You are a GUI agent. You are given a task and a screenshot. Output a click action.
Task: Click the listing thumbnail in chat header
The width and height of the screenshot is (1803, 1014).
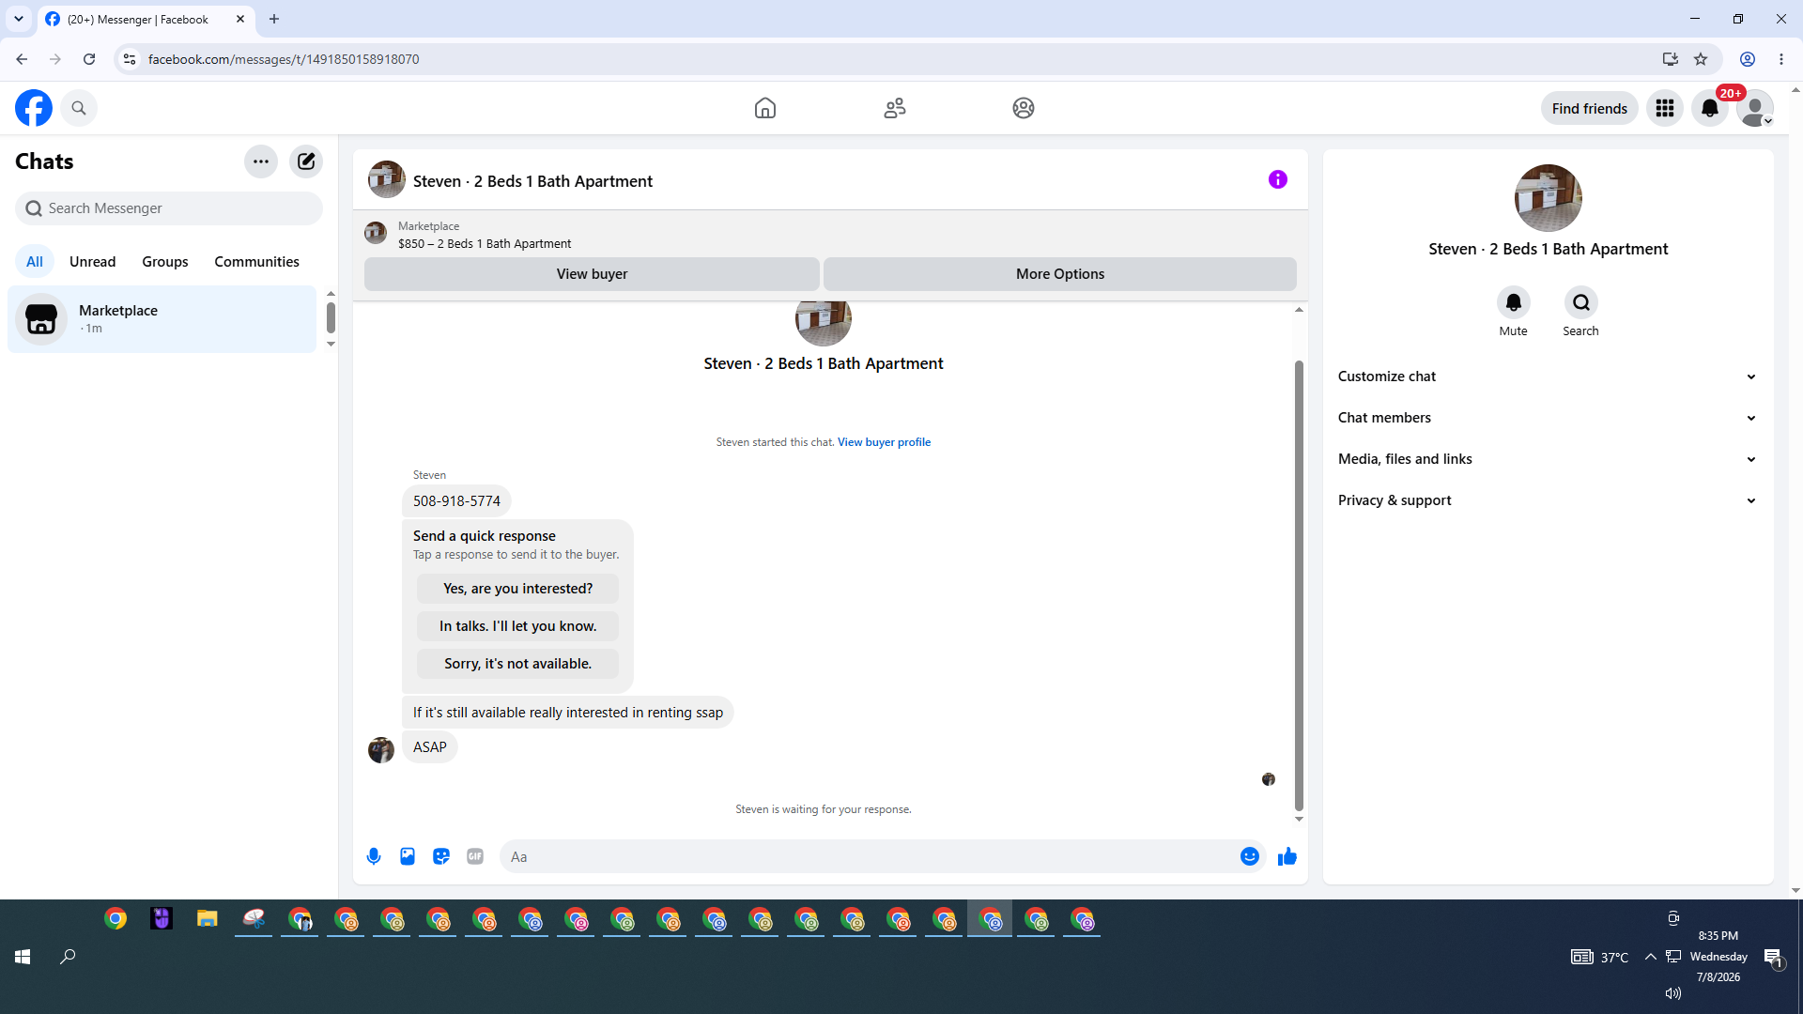pyautogui.click(x=387, y=179)
